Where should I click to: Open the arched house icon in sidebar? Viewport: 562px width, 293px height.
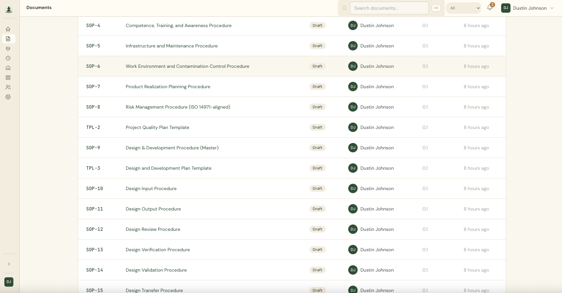(x=8, y=68)
